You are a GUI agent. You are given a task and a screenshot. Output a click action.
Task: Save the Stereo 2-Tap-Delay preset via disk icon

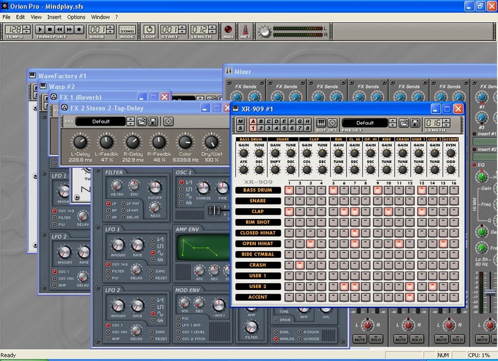(x=153, y=122)
